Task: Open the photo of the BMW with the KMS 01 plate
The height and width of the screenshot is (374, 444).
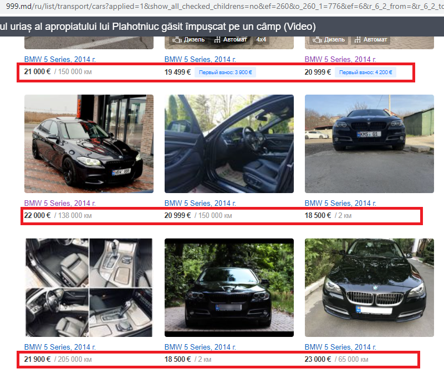Action: pyautogui.click(x=369, y=144)
